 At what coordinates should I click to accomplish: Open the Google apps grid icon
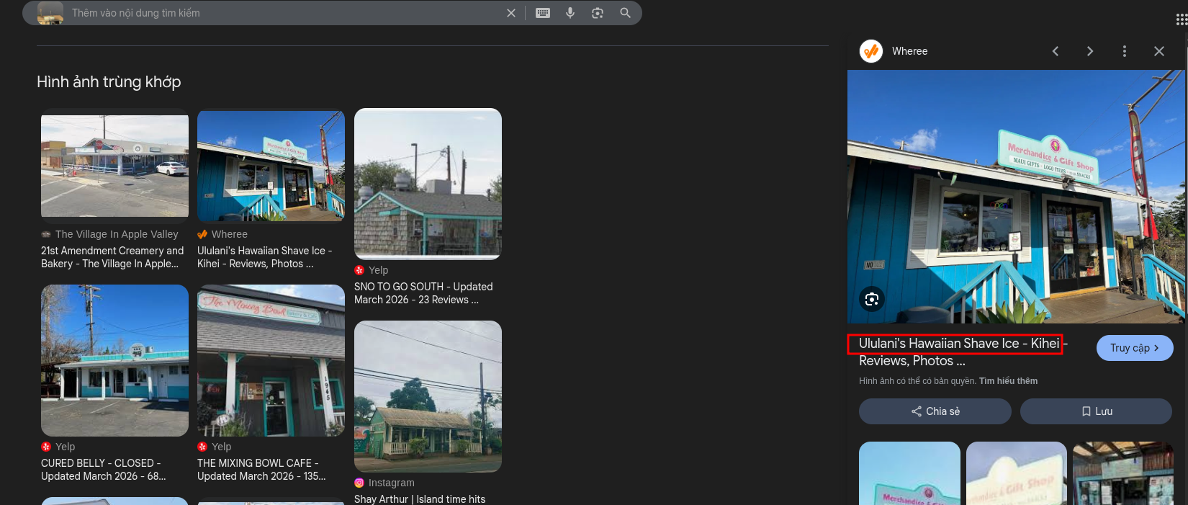(1182, 19)
